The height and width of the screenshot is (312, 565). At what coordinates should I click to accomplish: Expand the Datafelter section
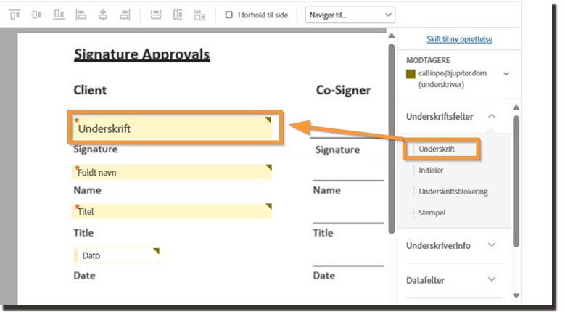tap(492, 280)
